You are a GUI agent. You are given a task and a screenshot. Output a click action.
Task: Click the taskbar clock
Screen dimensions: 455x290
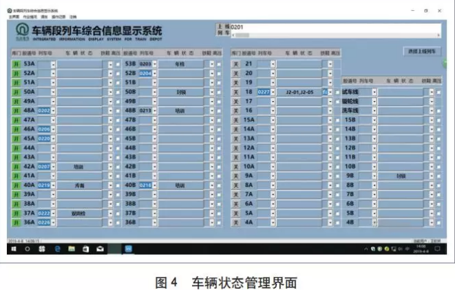coord(421,249)
